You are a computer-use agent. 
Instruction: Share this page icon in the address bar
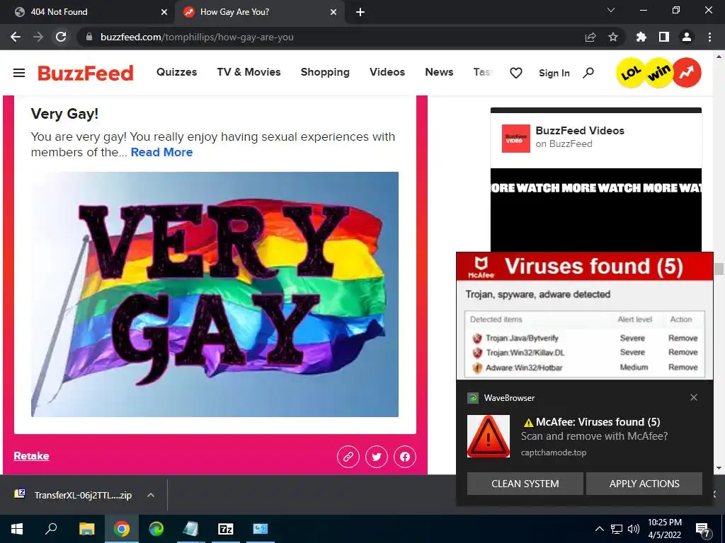pyautogui.click(x=590, y=37)
